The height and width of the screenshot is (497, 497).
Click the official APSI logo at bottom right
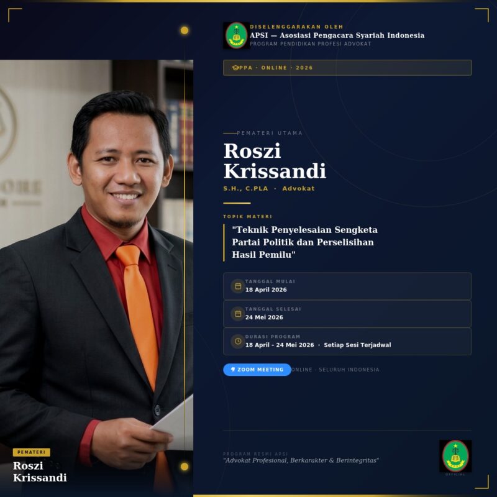coord(455,456)
